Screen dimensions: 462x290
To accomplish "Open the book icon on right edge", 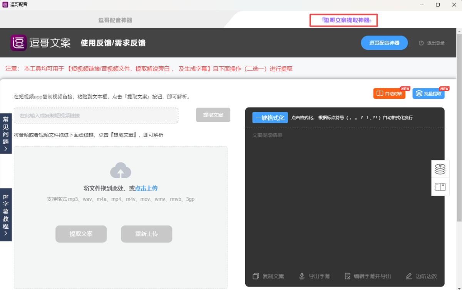I will point(440,187).
